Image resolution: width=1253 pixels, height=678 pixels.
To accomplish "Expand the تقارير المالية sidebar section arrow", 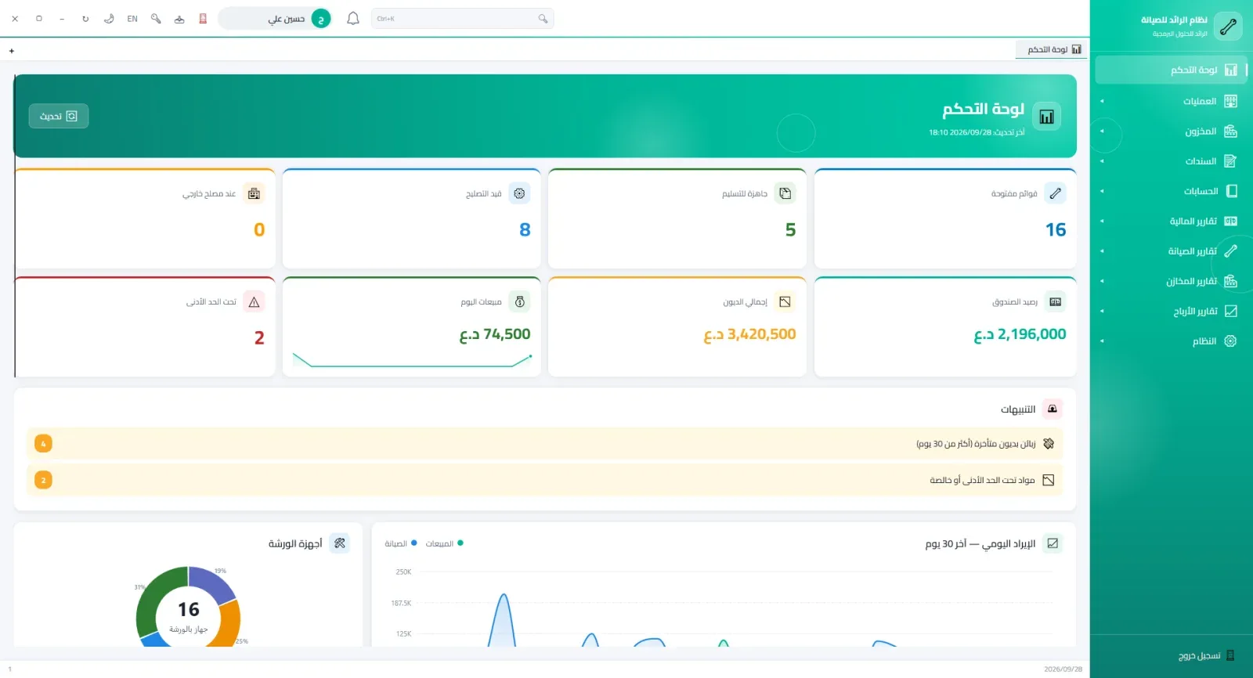I will (1102, 221).
